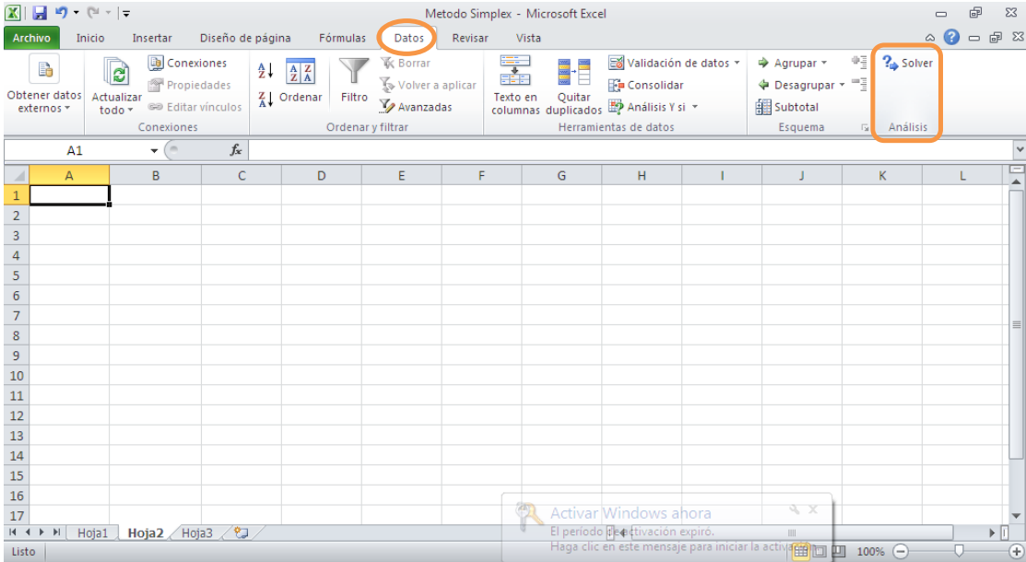Save the workbook using the floppy icon
The image size is (1026, 562).
(40, 12)
